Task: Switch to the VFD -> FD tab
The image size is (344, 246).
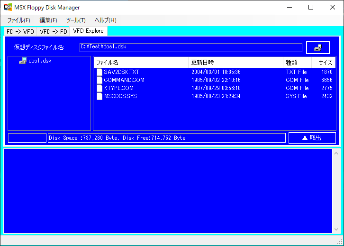Action: tap(53, 31)
